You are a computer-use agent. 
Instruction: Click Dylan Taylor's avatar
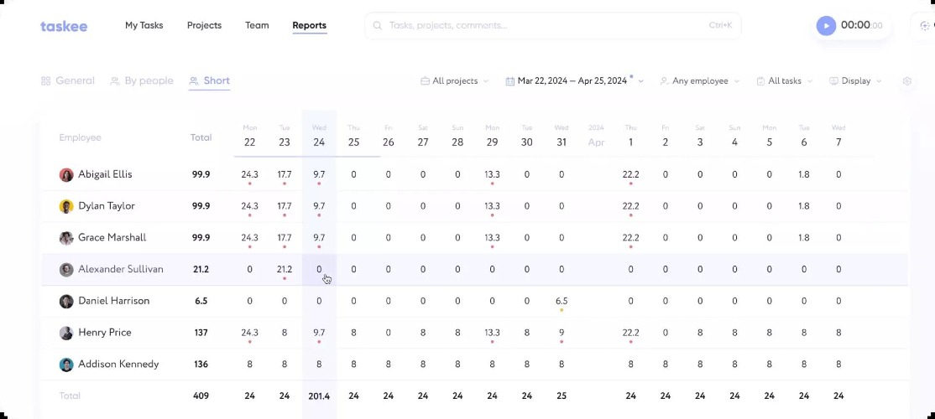[x=66, y=206]
